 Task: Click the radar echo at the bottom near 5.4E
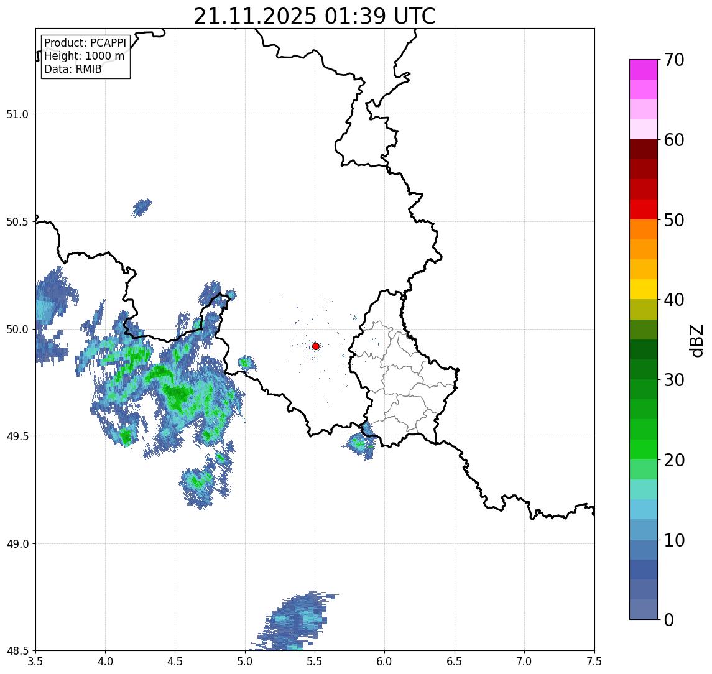(x=295, y=621)
